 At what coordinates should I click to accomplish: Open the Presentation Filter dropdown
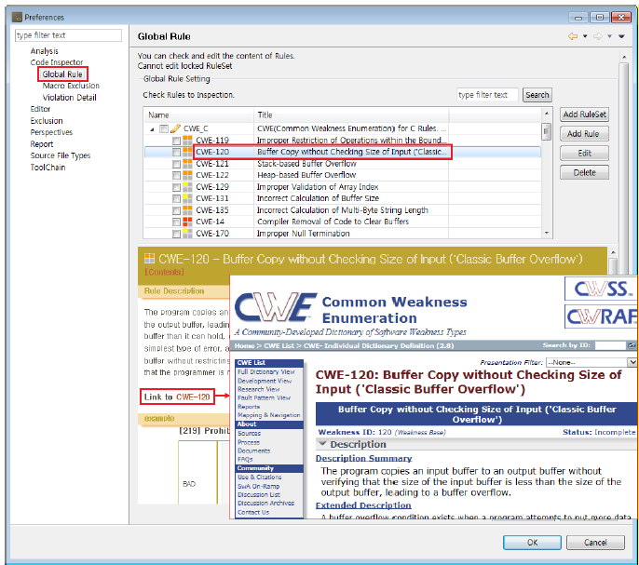(632, 362)
